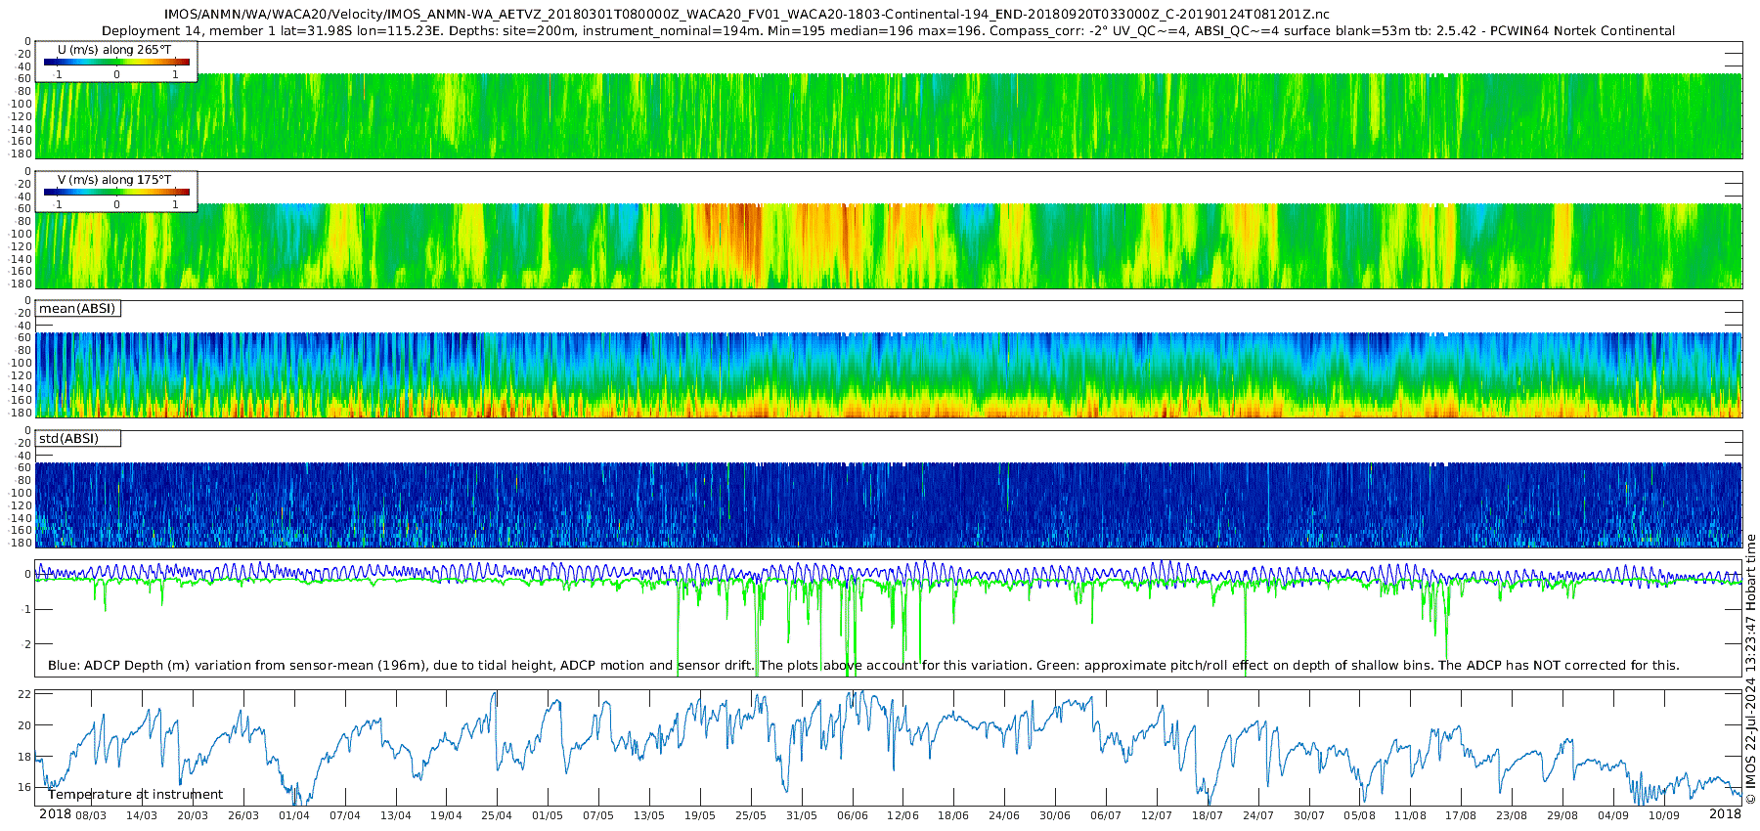The height and width of the screenshot is (831, 1760).
Task: Click the 14/03 date tick label
Action: click(x=142, y=815)
